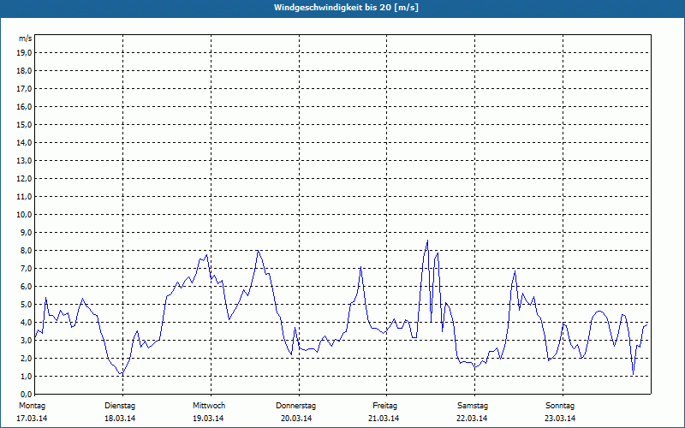Click the 10,0 value on the y-axis
This screenshot has height=428, width=685.
coord(25,215)
